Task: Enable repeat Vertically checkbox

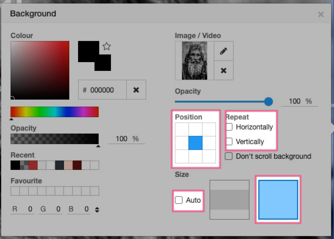Action: 229,141
